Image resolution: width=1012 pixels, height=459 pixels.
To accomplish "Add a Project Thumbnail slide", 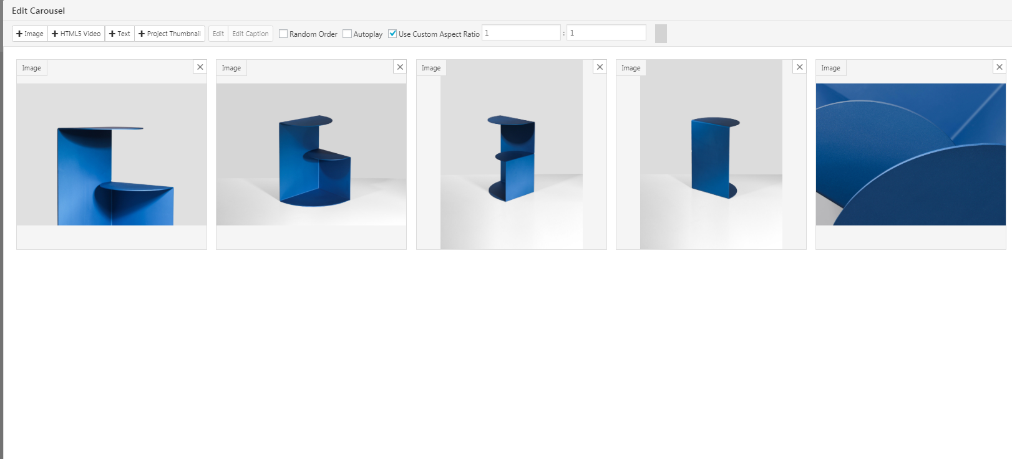I will (170, 34).
